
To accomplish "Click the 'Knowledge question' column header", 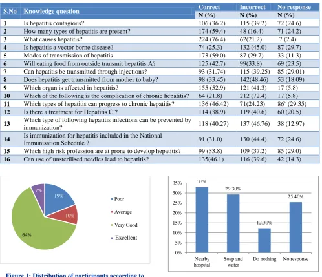I will pos(52,11).
